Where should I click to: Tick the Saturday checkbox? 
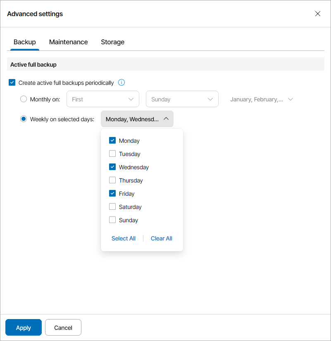[x=112, y=207]
